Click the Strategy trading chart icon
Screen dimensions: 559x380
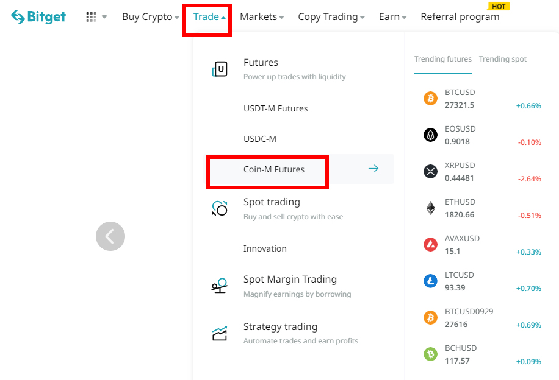tap(220, 333)
